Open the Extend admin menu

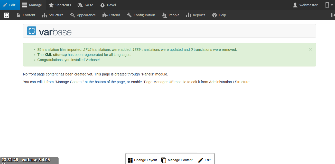(x=111, y=15)
